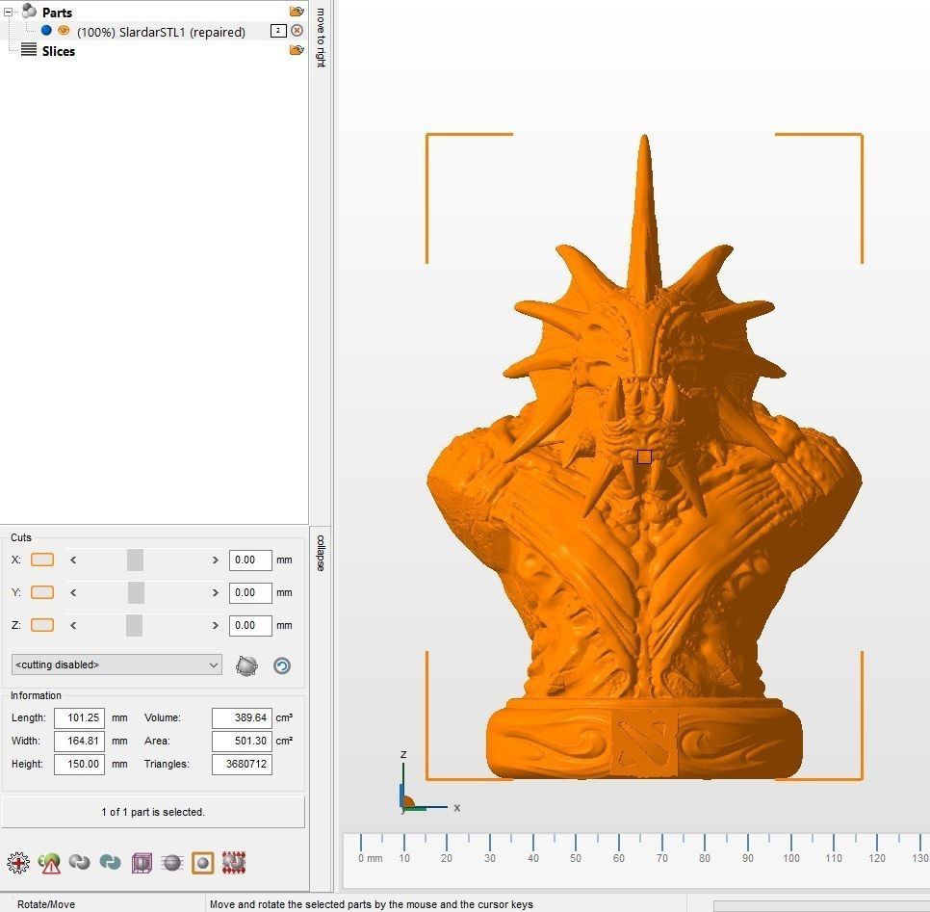
Task: Click the Information section label
Action: point(36,695)
